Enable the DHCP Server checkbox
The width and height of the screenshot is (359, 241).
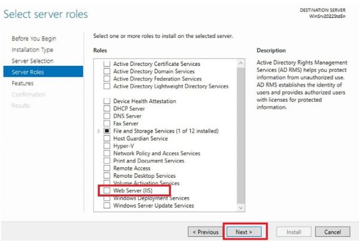click(107, 109)
